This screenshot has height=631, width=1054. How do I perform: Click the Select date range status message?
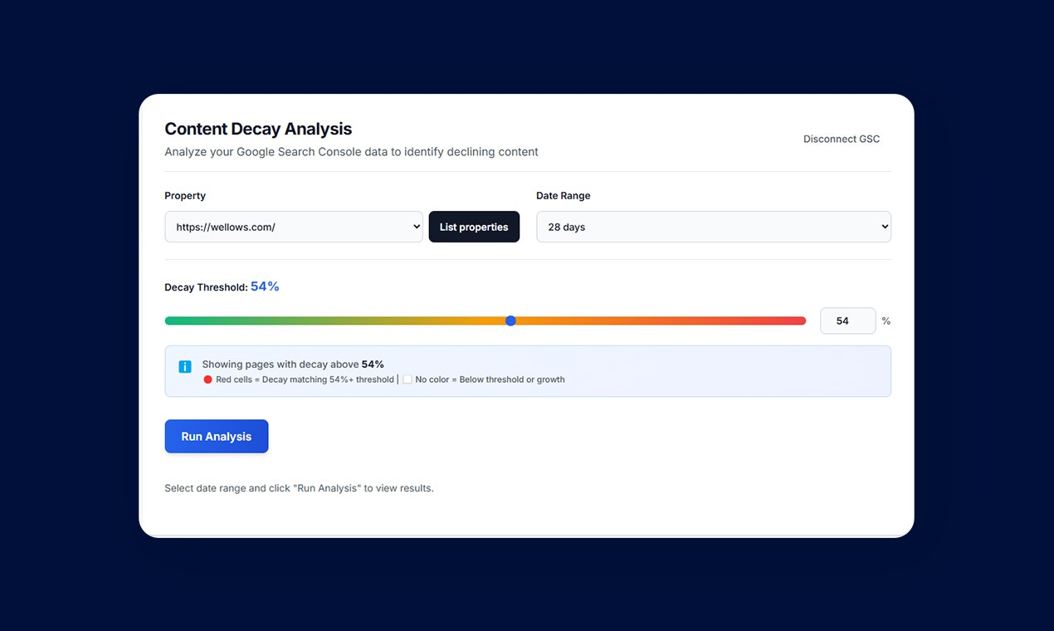(x=299, y=487)
